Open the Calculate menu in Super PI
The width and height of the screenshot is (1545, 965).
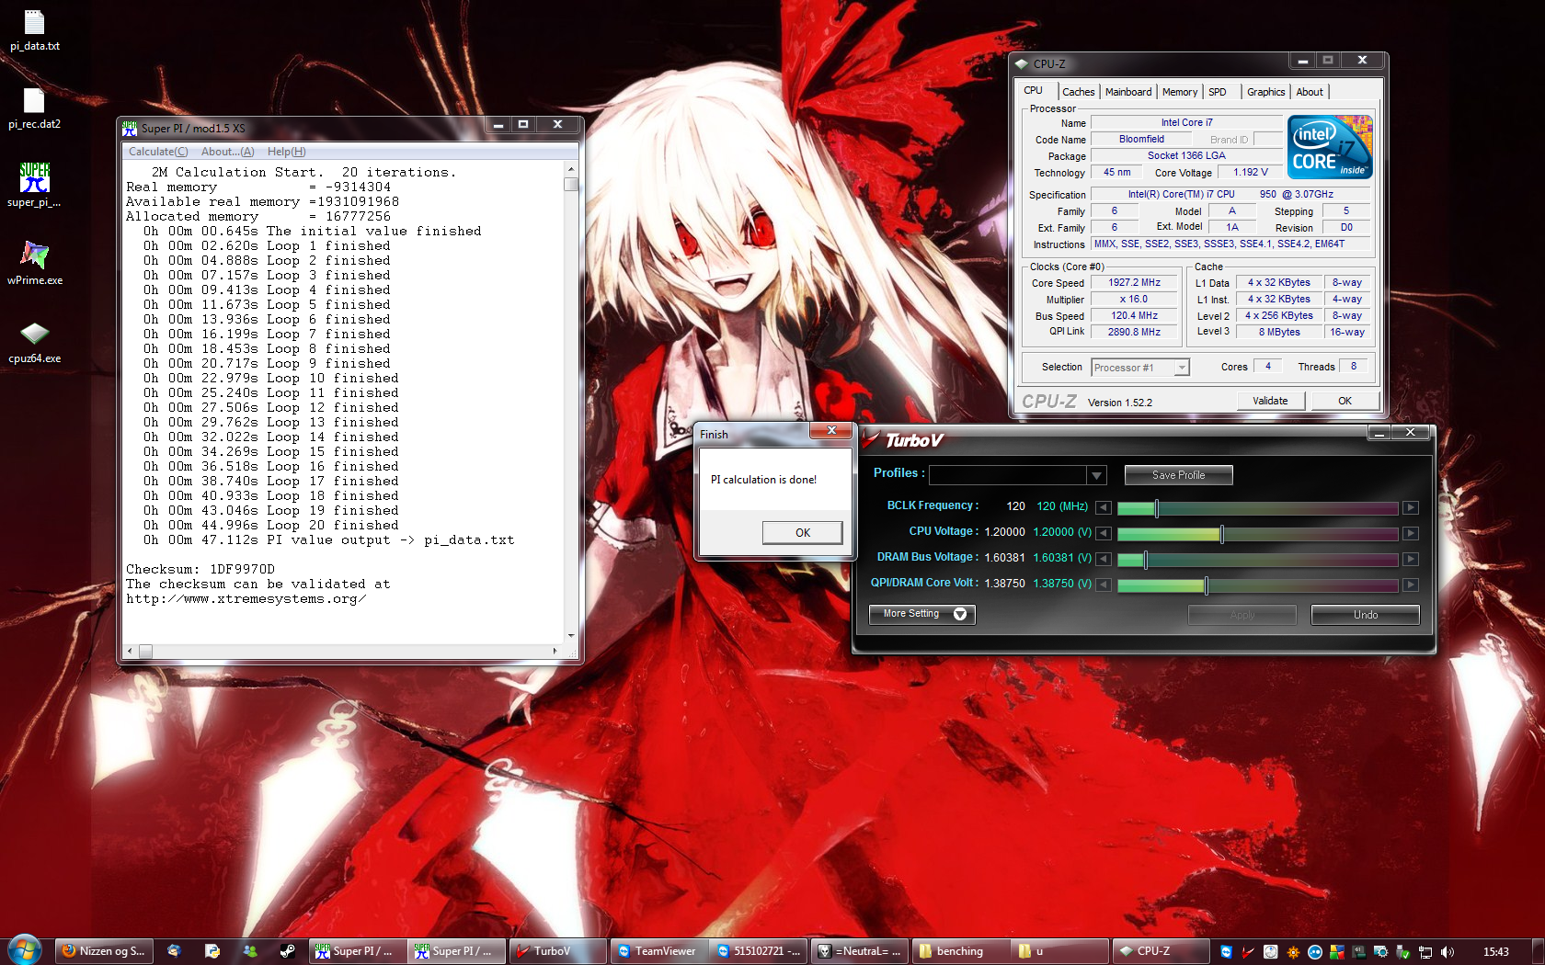coord(158,152)
